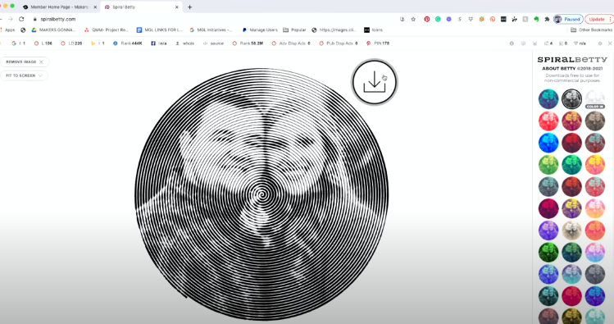This screenshot has width=614, height=324.
Task: Select the lime green and yellow swatch
Action: click(548, 165)
